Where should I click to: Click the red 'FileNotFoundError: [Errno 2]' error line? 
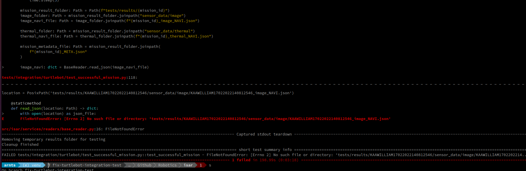point(205,119)
